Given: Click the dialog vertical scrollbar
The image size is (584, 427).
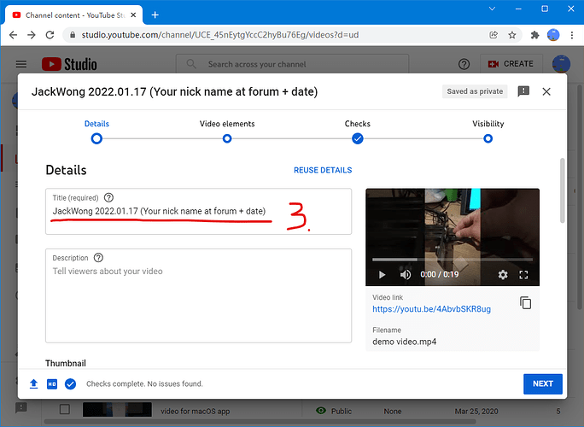Looking at the screenshot, I should pos(562,190).
